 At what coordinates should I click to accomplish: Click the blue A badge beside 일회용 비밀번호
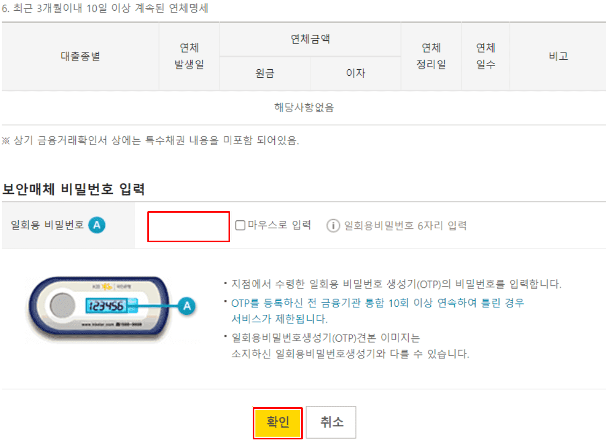tap(97, 225)
